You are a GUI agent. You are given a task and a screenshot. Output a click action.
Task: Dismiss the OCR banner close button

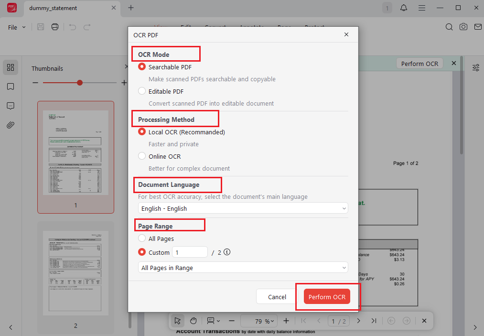click(x=454, y=63)
